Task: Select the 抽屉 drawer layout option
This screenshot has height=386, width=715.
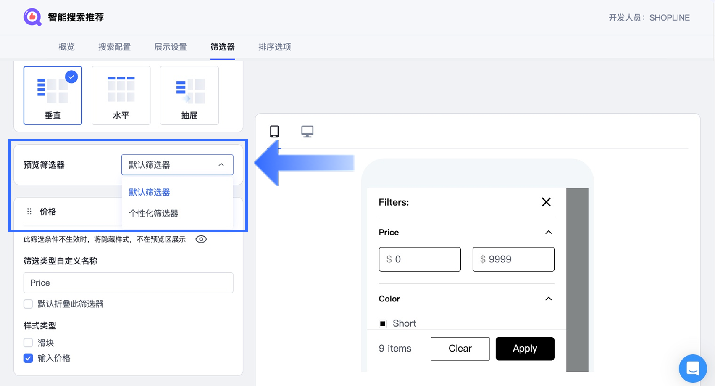Action: point(189,95)
